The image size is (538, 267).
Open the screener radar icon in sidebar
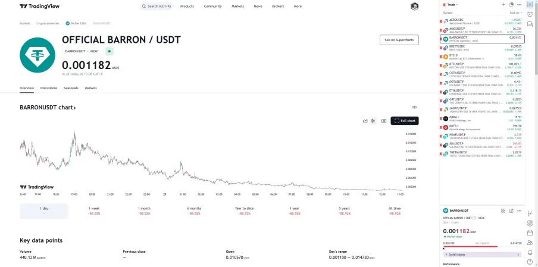(x=530, y=223)
